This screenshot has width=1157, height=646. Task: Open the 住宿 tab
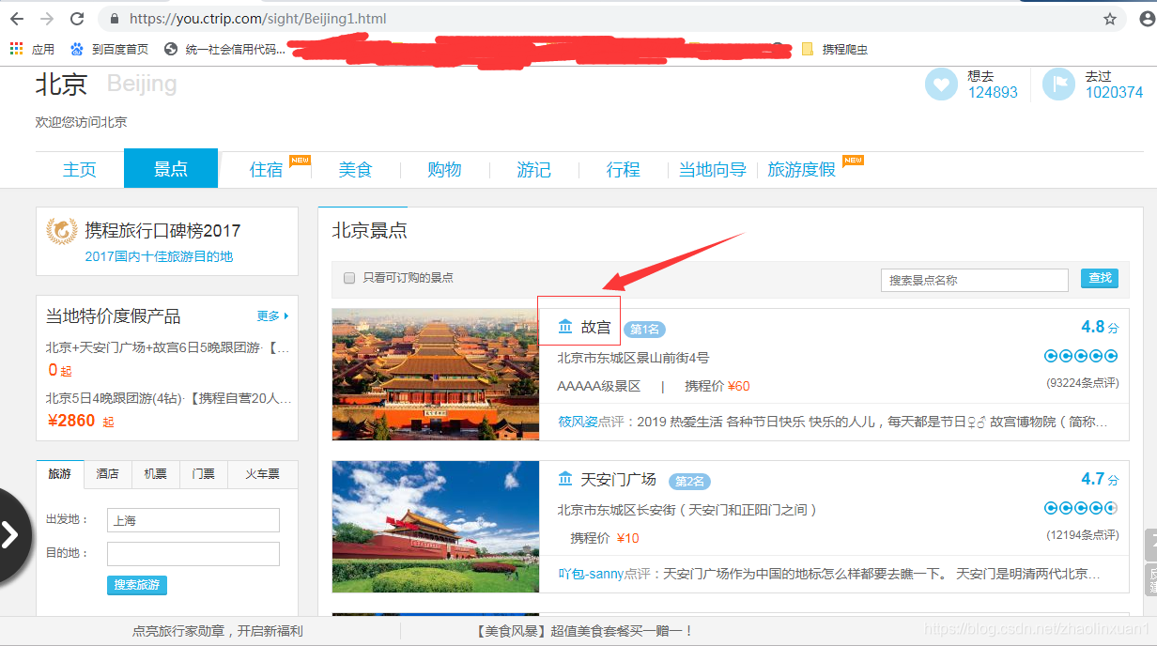tap(266, 170)
